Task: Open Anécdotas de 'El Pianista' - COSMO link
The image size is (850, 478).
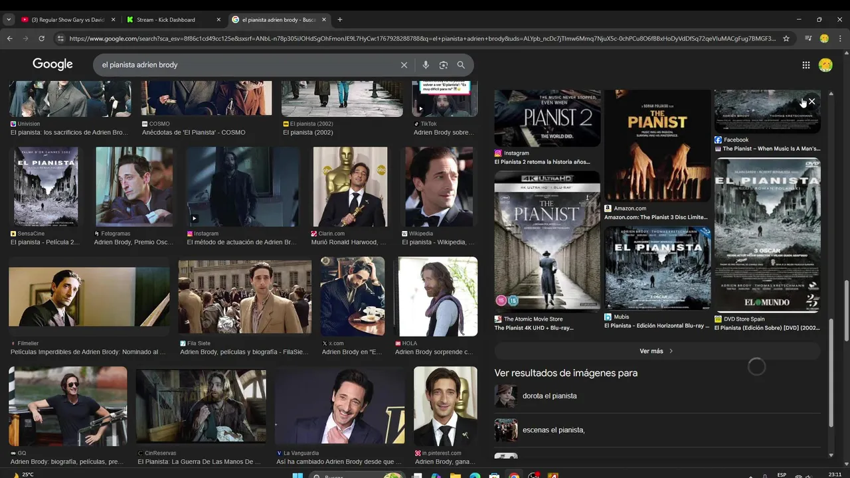Action: (193, 132)
